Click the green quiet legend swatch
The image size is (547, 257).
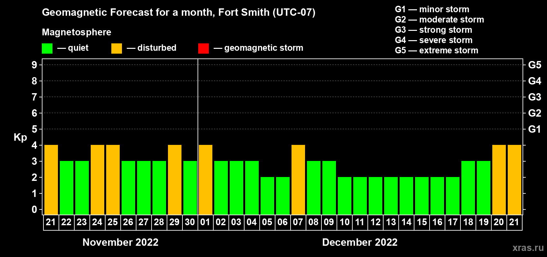click(47, 49)
